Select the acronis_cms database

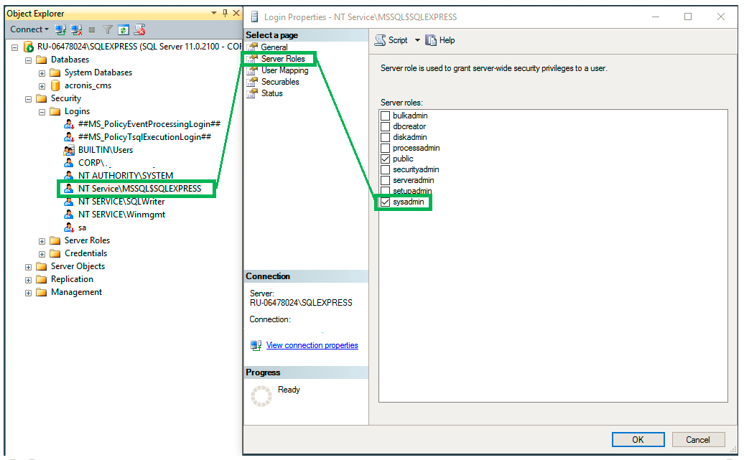88,85
